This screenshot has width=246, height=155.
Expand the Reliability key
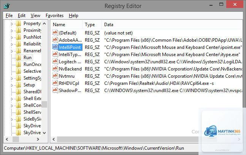tap(12, 44)
